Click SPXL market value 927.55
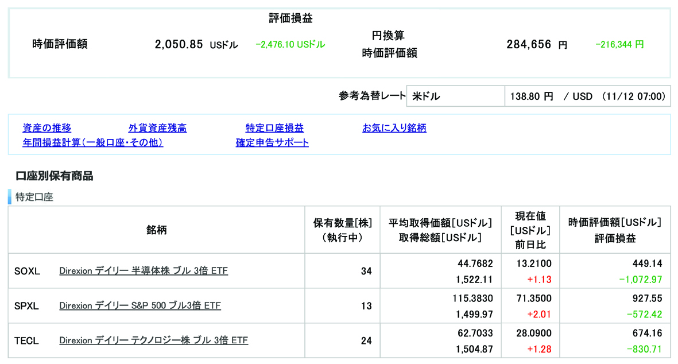The image size is (678, 364). click(648, 299)
